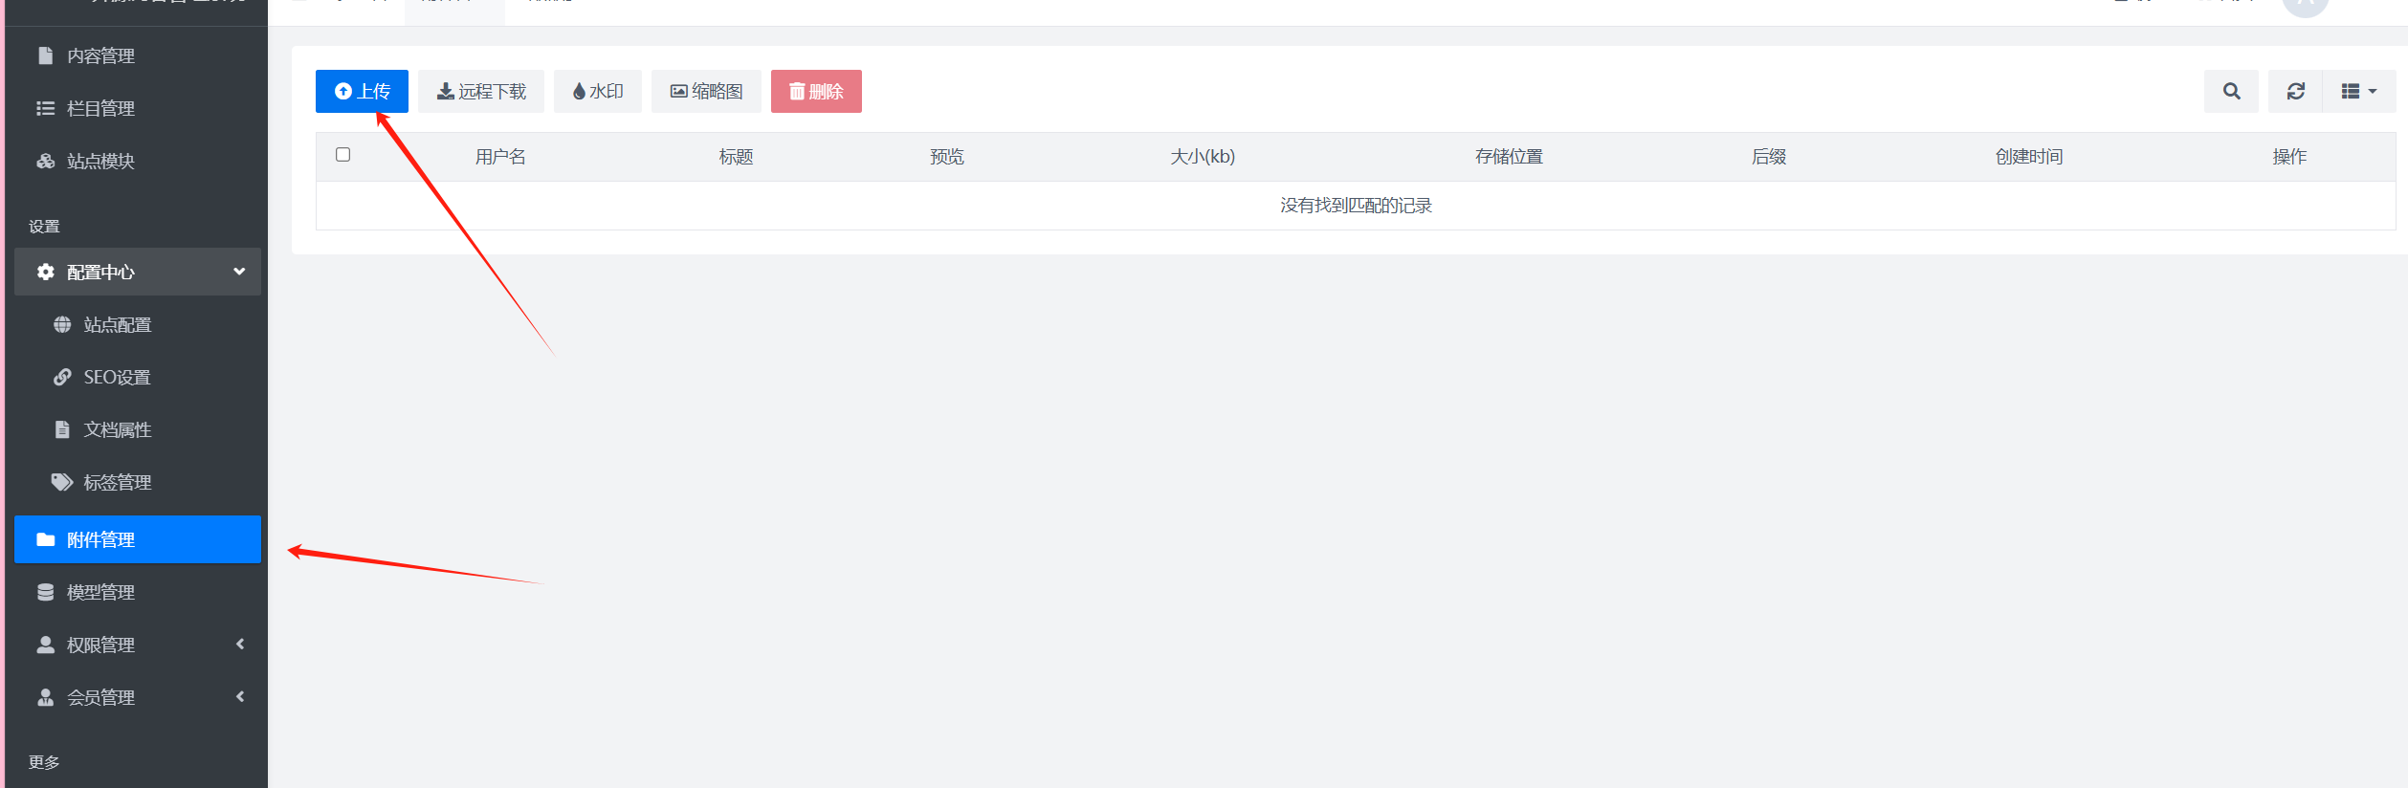This screenshot has height=788, width=2408.
Task: Open 站点配置 in the sidebar
Action: [x=117, y=325]
